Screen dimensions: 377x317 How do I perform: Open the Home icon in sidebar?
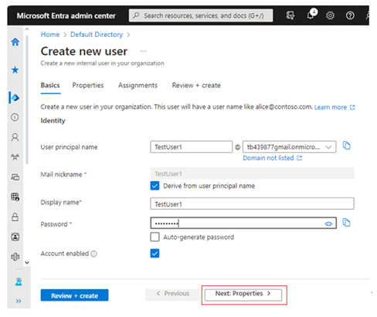coord(15,42)
